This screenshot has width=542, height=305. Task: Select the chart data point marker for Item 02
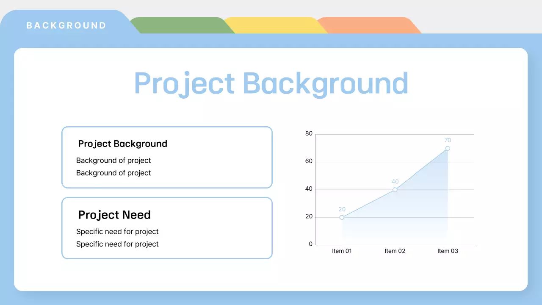point(395,190)
